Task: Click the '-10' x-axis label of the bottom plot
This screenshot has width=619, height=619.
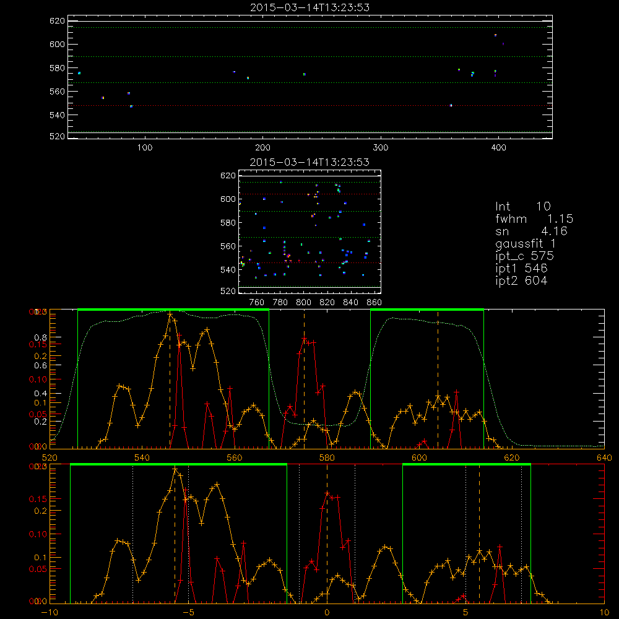Action: [50, 612]
